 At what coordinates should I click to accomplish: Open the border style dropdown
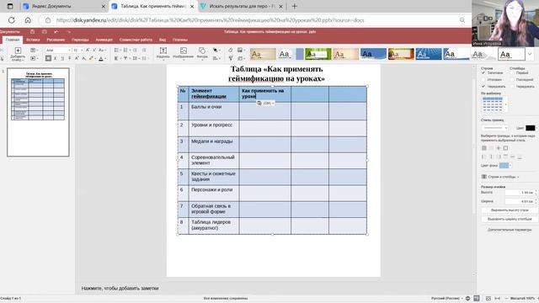coord(495,128)
